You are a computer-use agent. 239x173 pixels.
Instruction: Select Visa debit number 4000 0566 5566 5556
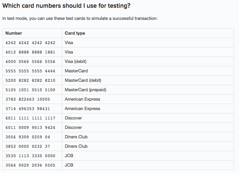(x=30, y=62)
